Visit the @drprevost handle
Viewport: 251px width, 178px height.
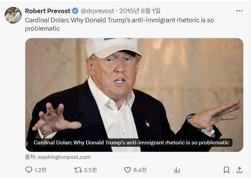pos(97,11)
